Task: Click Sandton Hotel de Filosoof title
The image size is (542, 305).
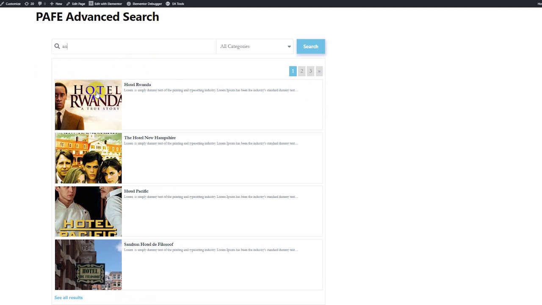Action: coord(149,244)
